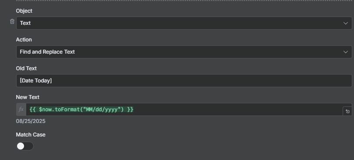
Task: Click the Action field label
Action: (x=24, y=40)
